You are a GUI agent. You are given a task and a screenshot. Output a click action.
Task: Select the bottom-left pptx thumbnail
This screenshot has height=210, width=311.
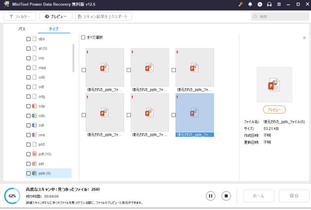(105, 112)
